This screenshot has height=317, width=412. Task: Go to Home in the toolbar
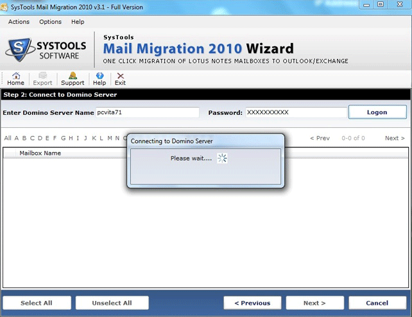[16, 79]
